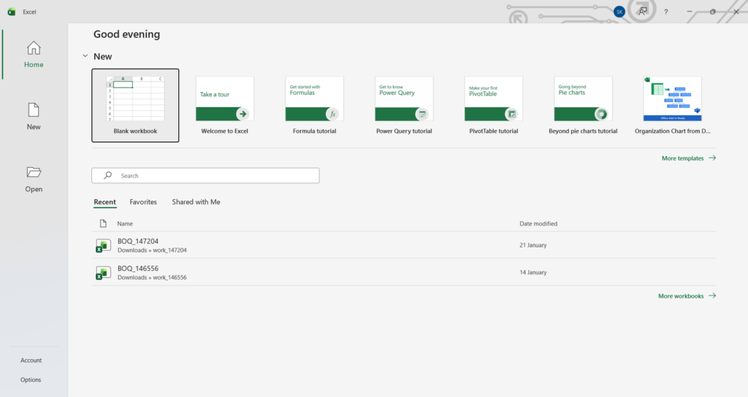The width and height of the screenshot is (748, 397).
Task: Click the Excel file icon for BOQ_147204
Action: point(103,246)
